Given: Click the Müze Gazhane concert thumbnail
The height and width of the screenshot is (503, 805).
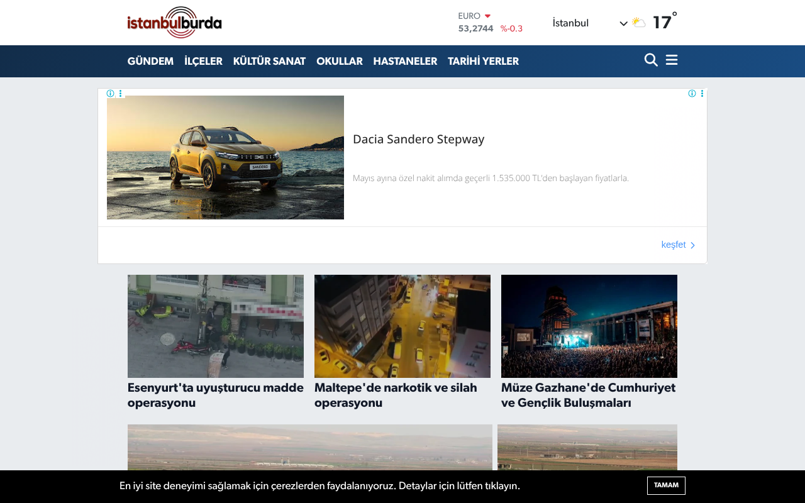Looking at the screenshot, I should pyautogui.click(x=589, y=326).
